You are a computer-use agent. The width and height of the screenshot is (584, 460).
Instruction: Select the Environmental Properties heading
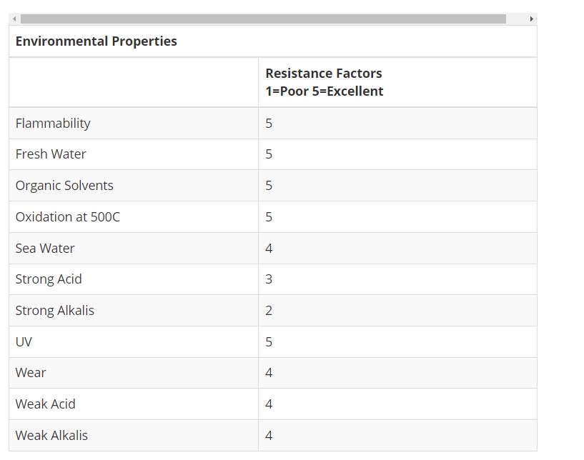[96, 41]
